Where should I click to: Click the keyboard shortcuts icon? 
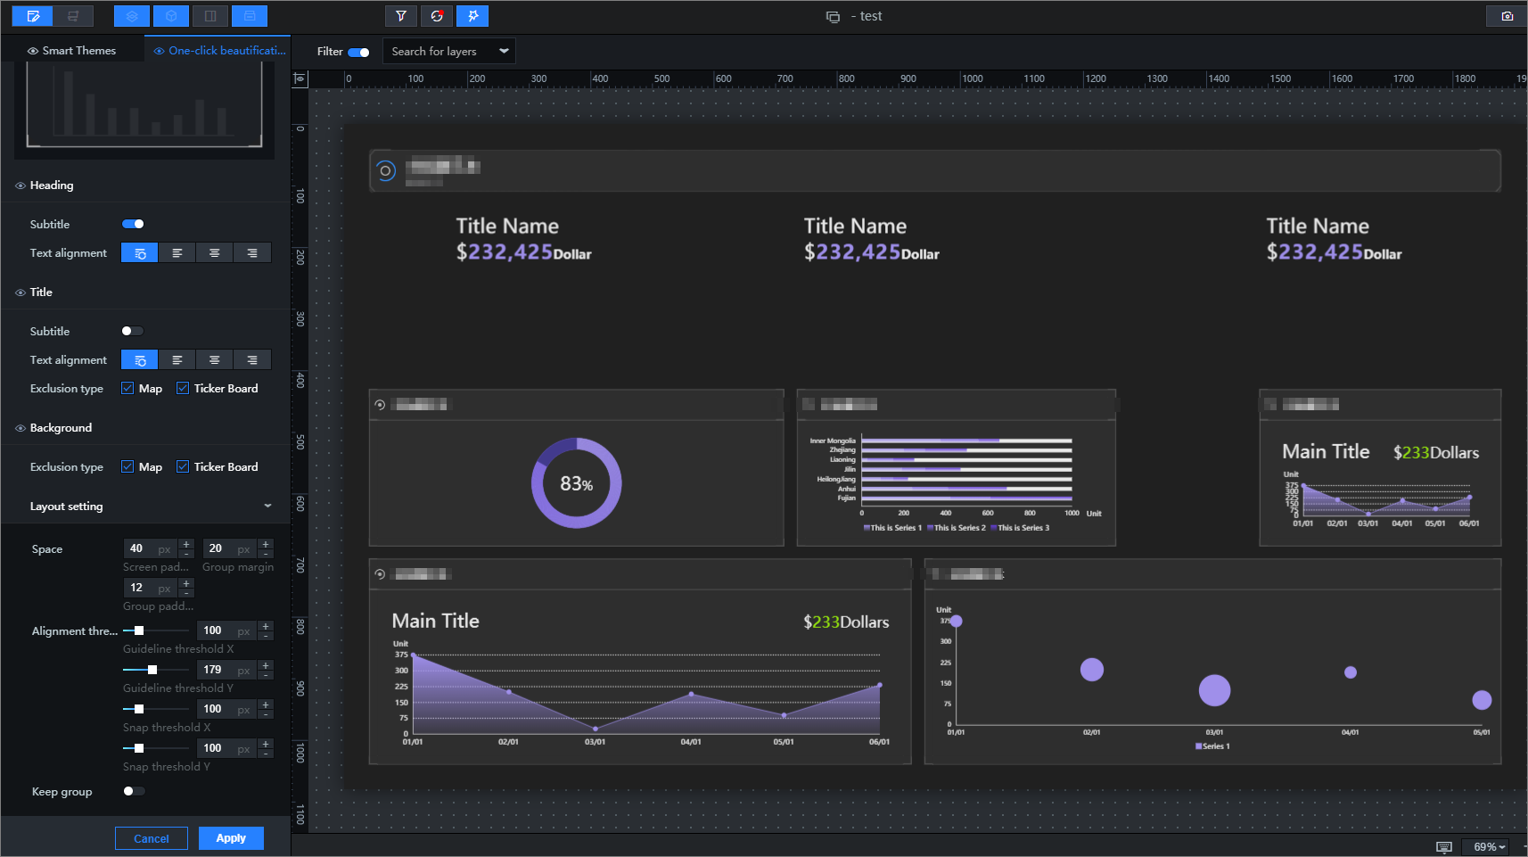tap(1444, 846)
